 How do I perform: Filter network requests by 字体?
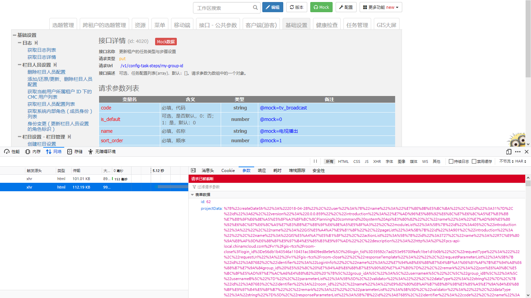click(389, 162)
